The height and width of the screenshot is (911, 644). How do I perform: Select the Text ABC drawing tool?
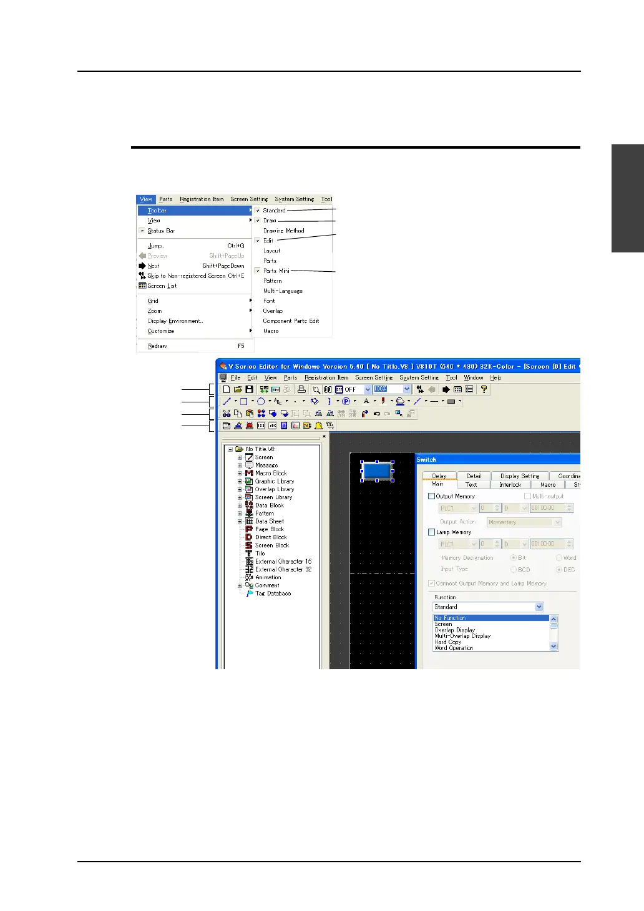278,401
